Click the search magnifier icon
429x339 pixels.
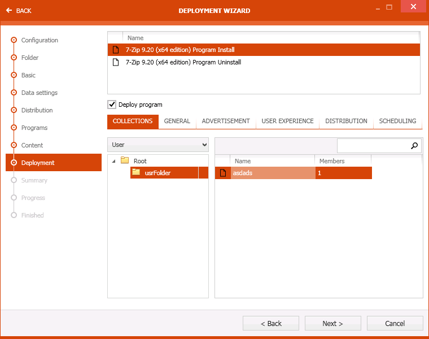[x=415, y=146]
